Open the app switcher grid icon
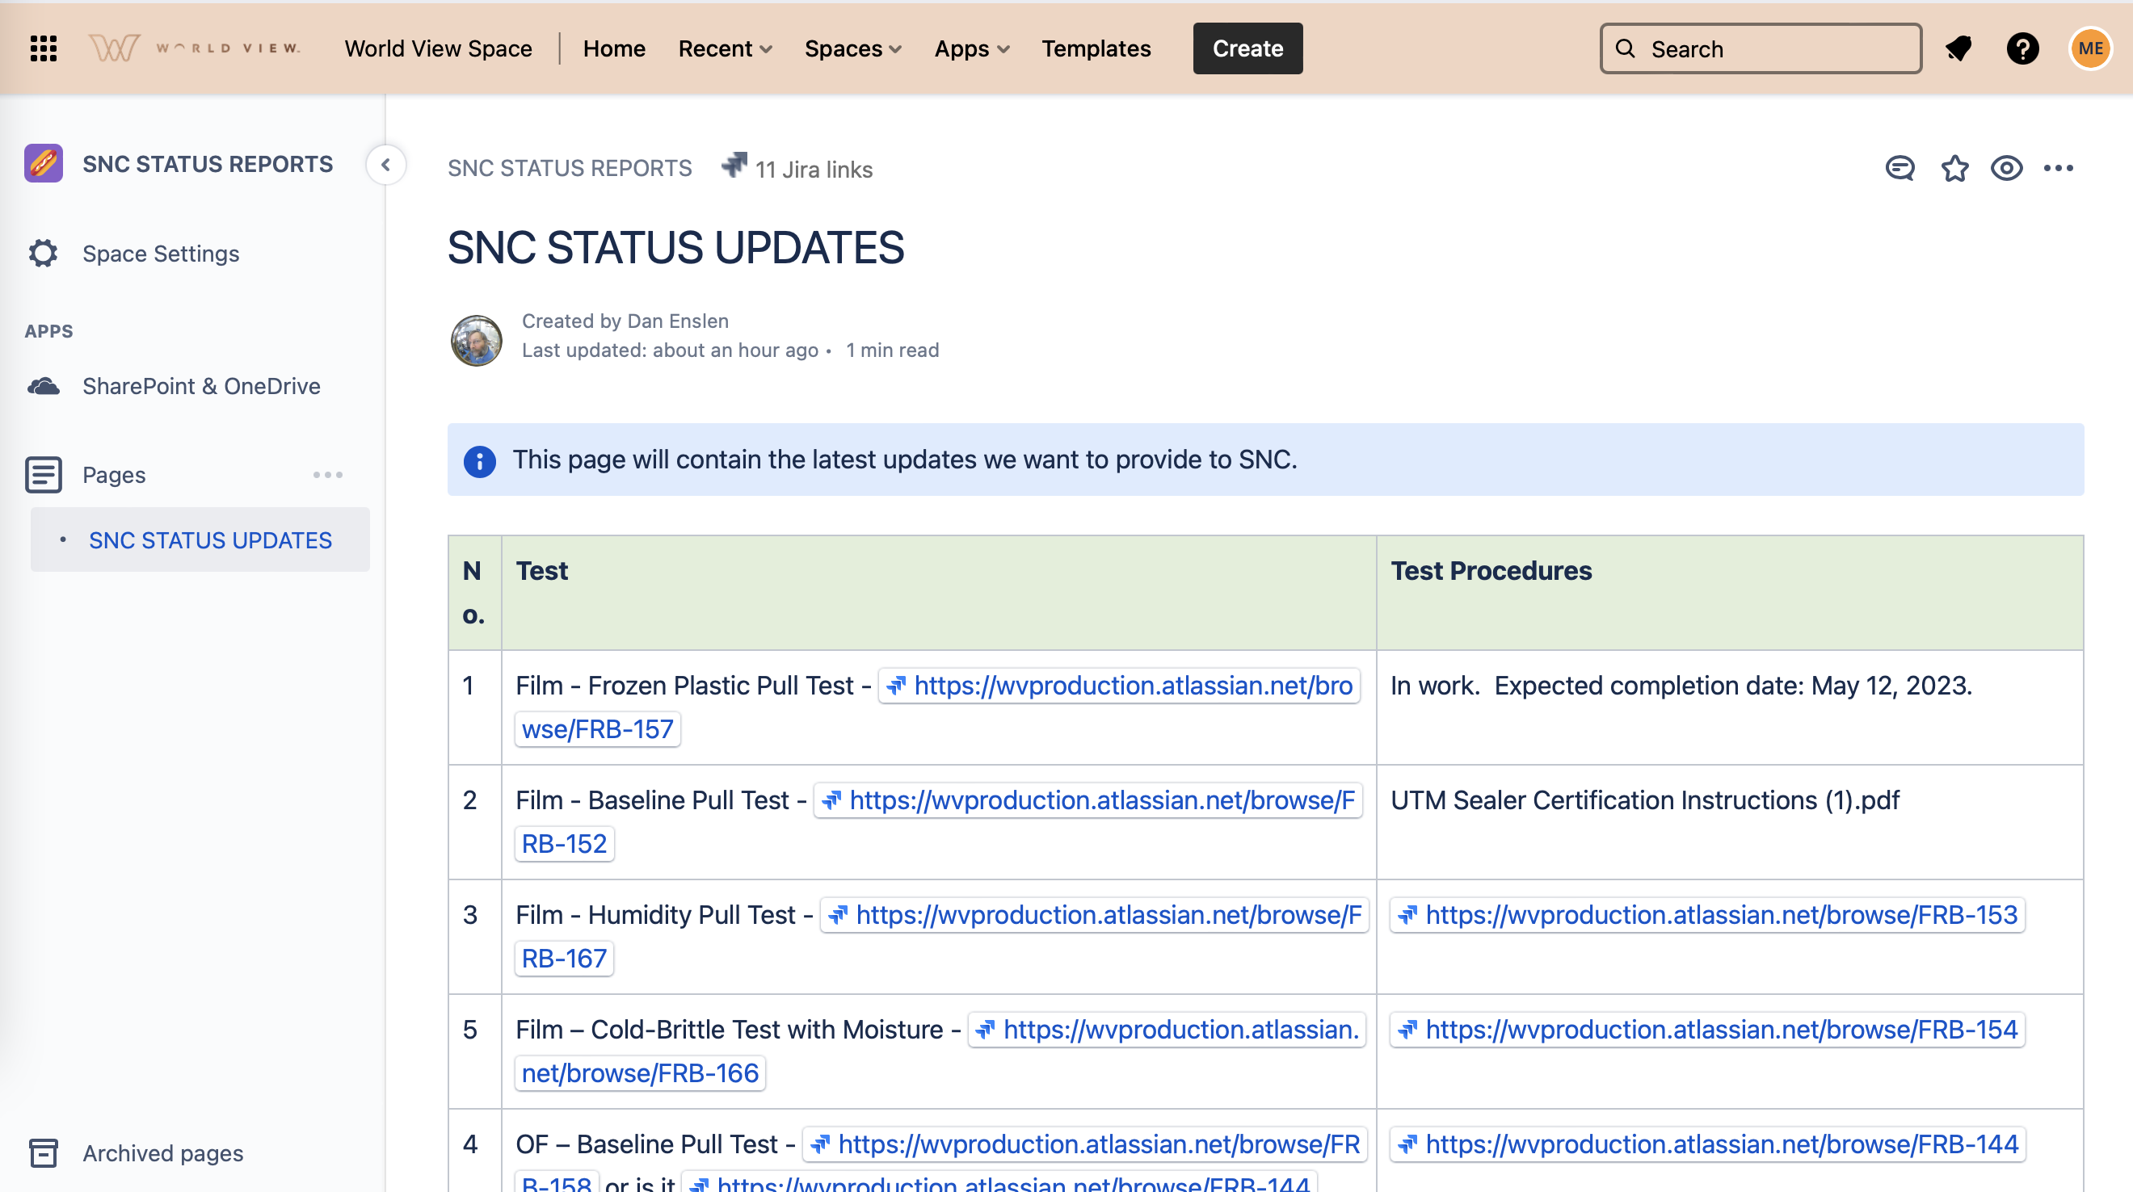 pyautogui.click(x=43, y=48)
